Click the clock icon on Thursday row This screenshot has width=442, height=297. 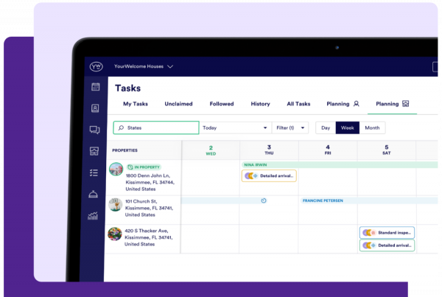coord(264,200)
